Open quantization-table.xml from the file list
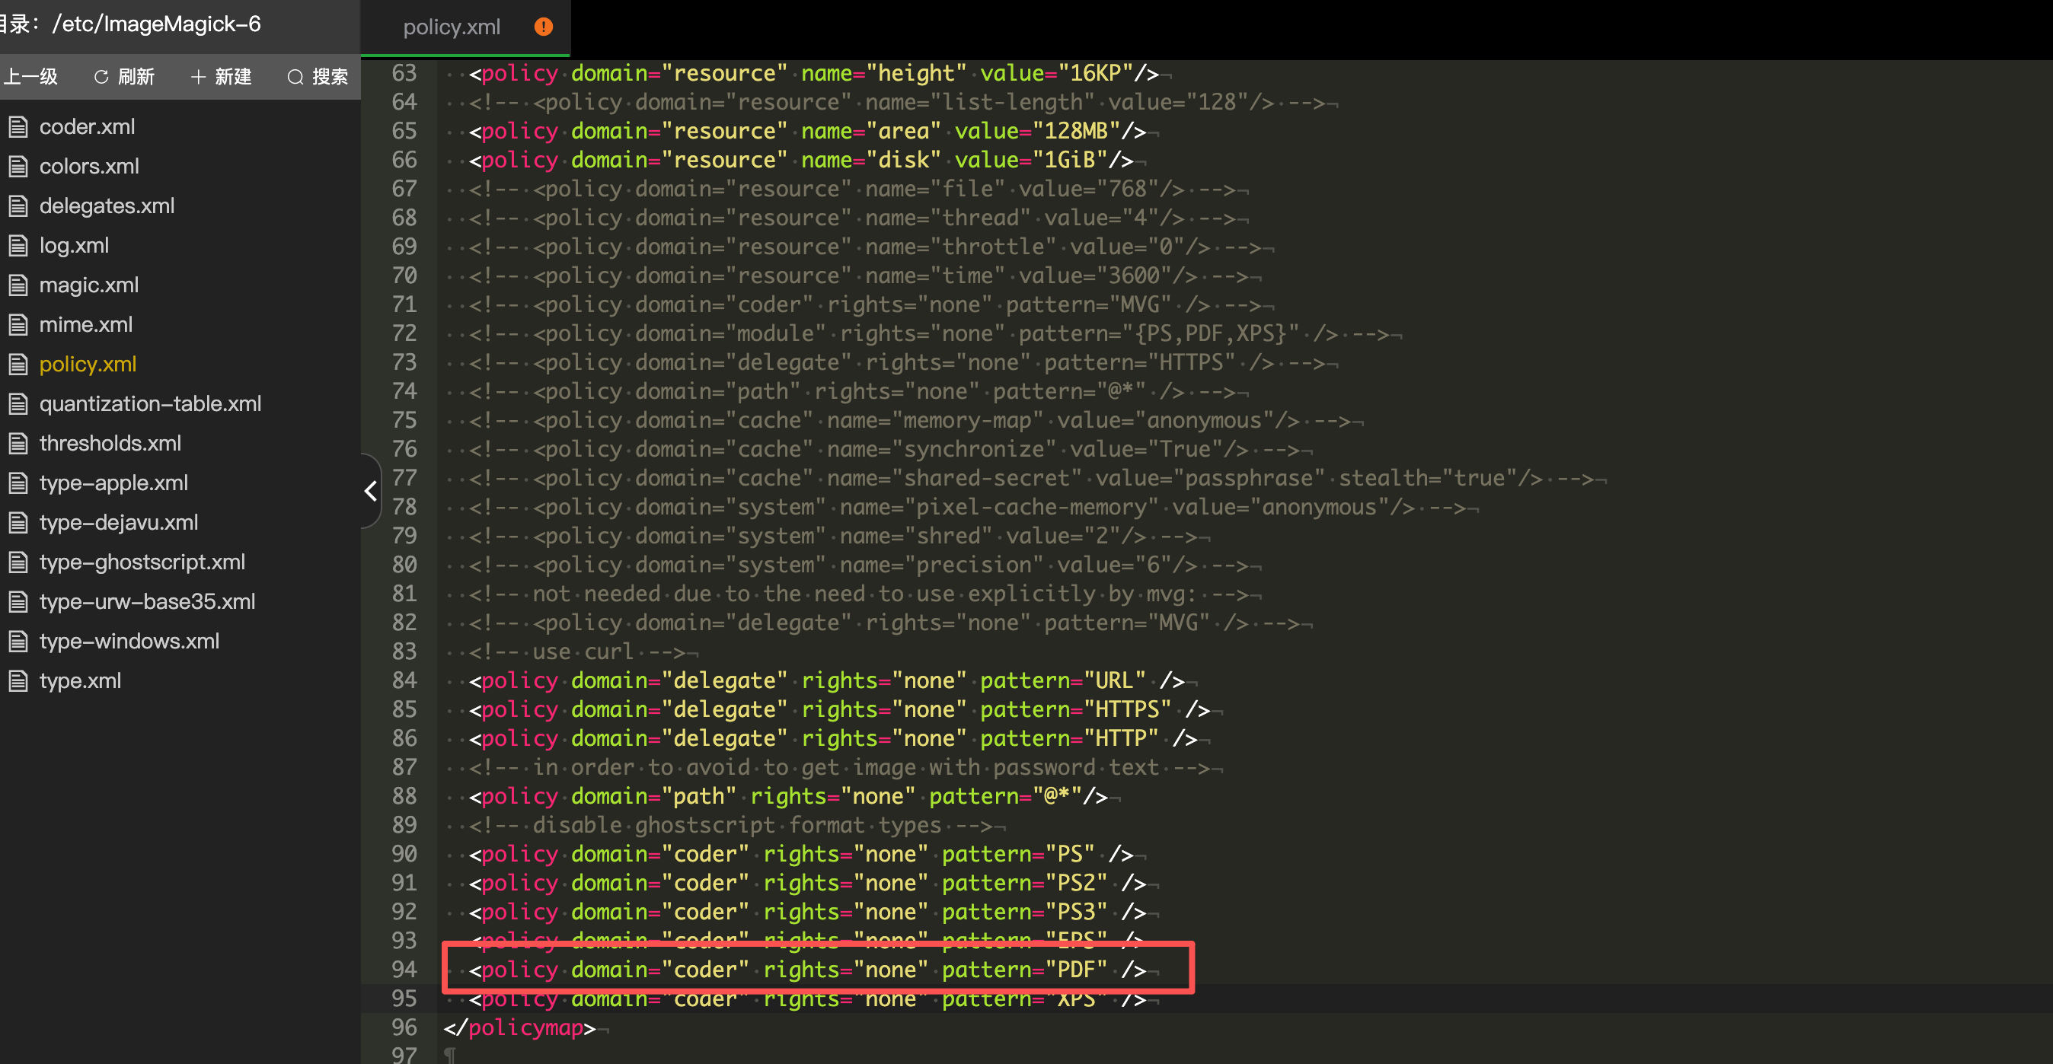2053x1064 pixels. 150,404
